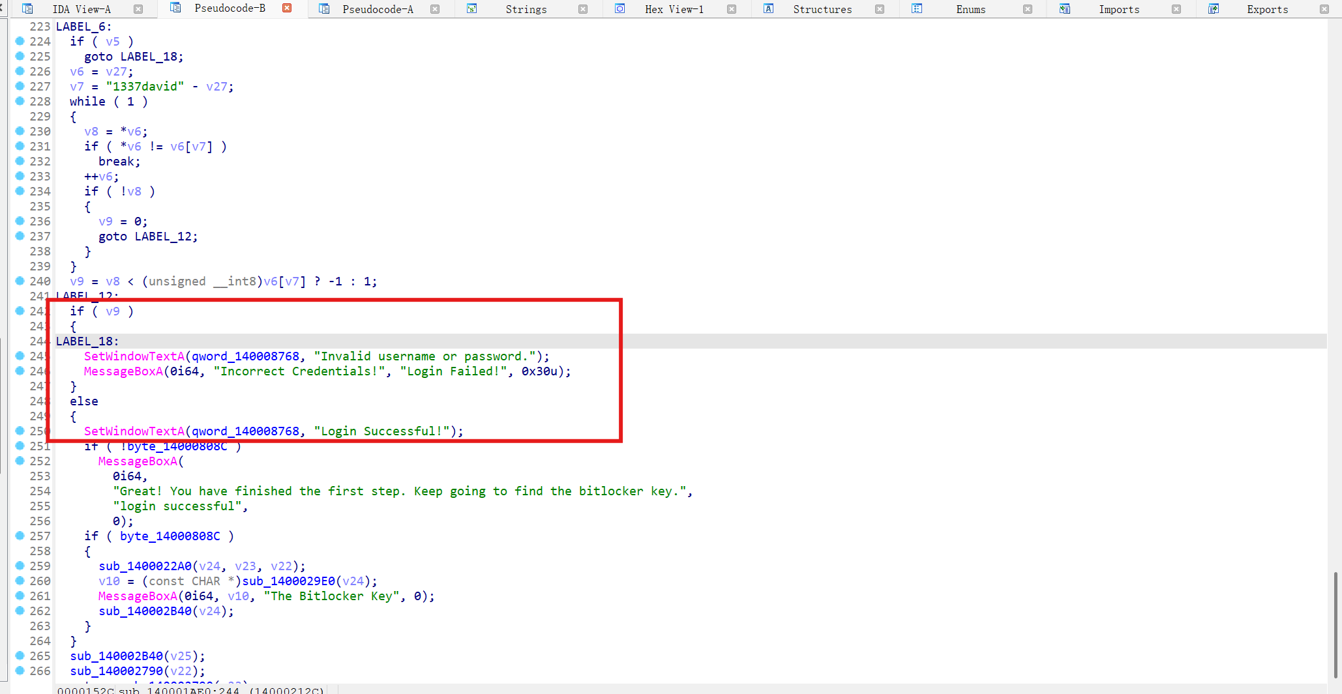1342x694 pixels.
Task: Toggle breakpoint dot on line 252
Action: 20,461
